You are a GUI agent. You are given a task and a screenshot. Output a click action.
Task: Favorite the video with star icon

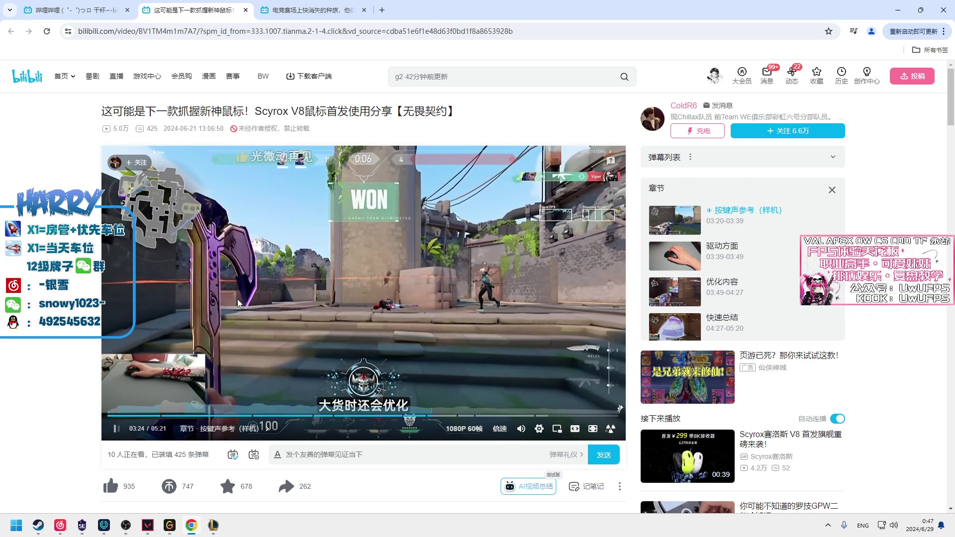(x=228, y=486)
